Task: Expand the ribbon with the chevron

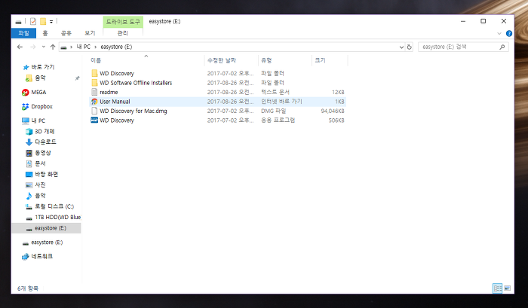Action: click(x=499, y=33)
